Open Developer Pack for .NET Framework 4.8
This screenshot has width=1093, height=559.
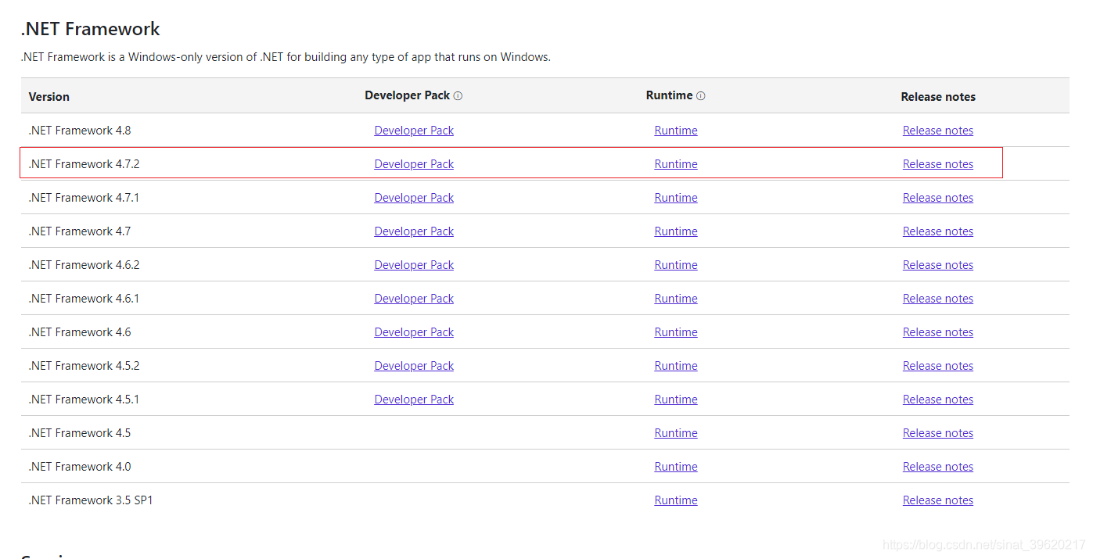[x=414, y=131]
